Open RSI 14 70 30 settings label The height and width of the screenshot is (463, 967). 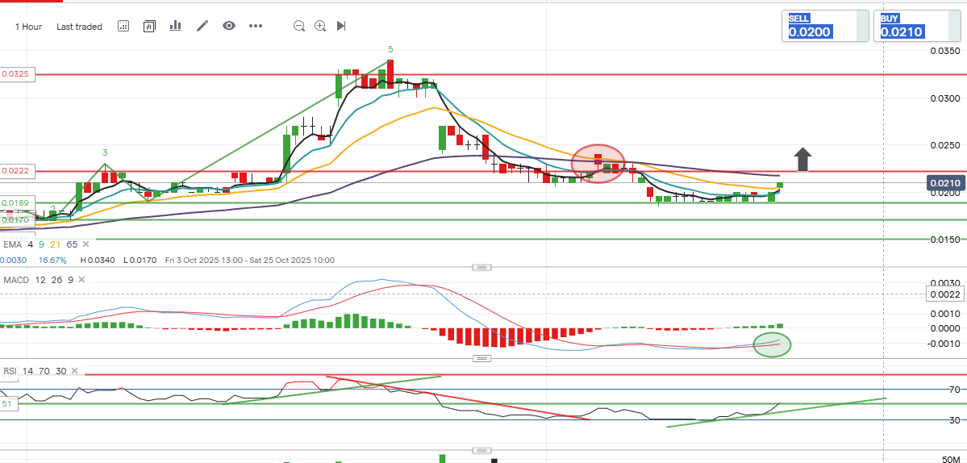34,371
